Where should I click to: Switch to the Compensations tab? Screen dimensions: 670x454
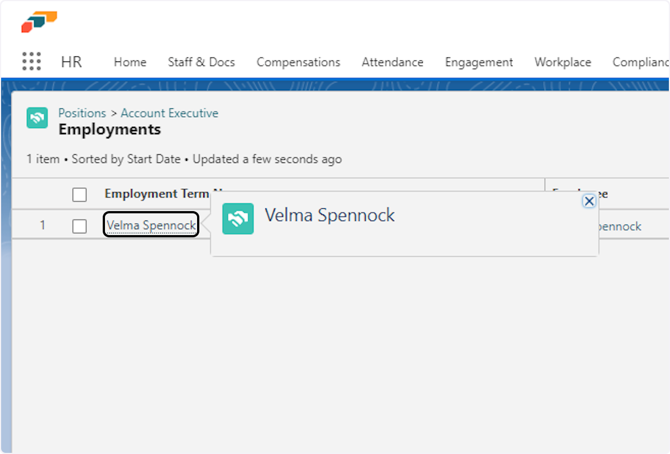[x=298, y=62]
